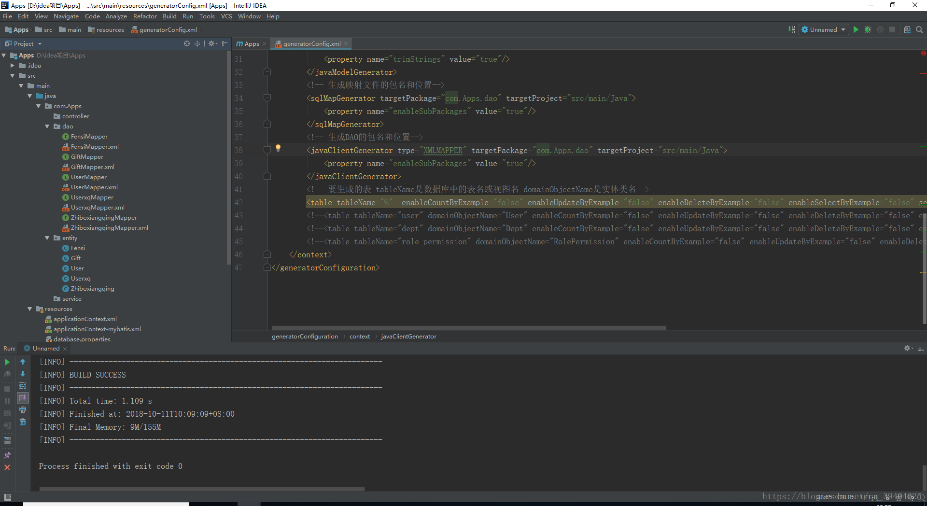Viewport: 927px width, 506px height.
Task: Click the Run console horizontal scrollbar
Action: pos(202,489)
